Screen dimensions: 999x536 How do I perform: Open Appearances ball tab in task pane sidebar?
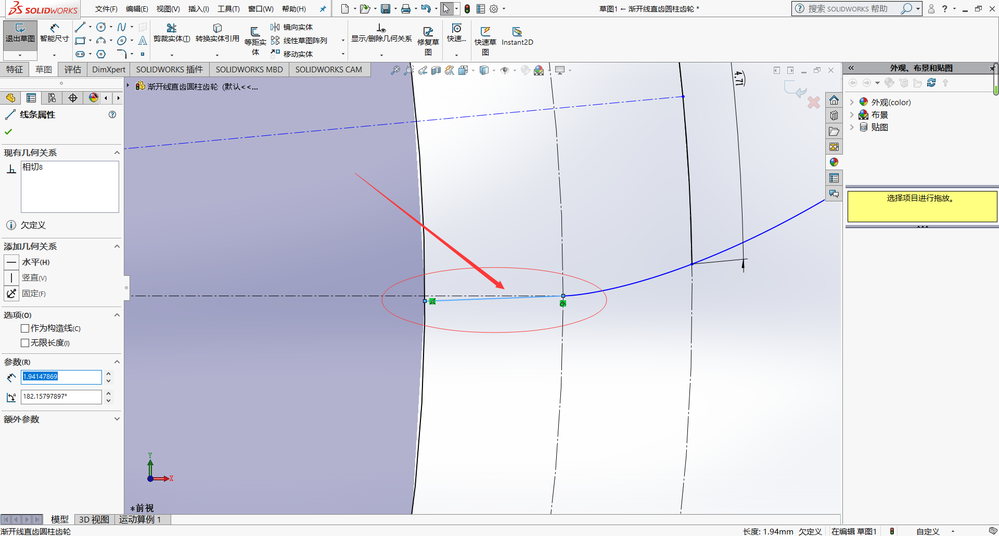[834, 162]
